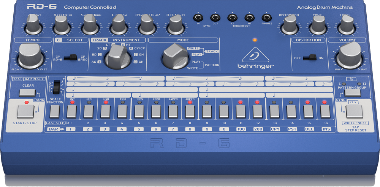Click the Phones output jack

(266, 17)
